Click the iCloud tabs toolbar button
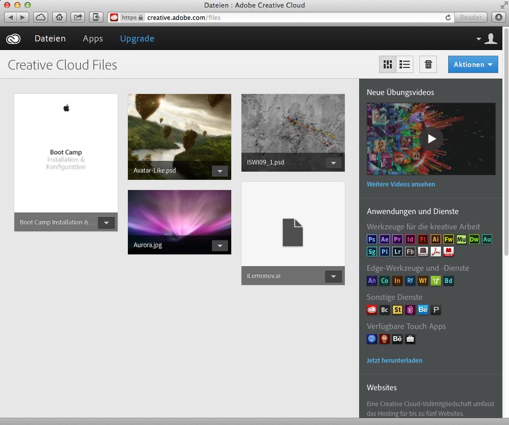This screenshot has width=509, height=425. (x=40, y=17)
